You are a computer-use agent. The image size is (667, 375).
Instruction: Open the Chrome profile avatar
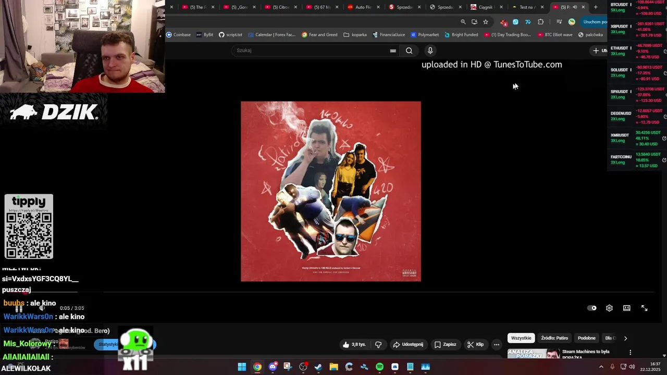click(572, 22)
